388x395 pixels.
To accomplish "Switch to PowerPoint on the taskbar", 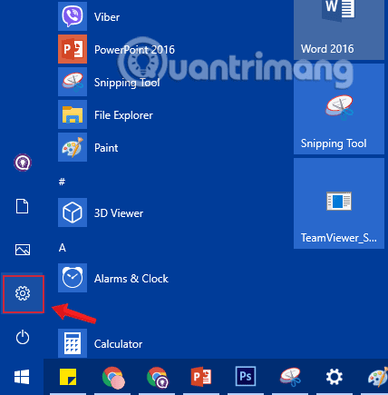I will tap(201, 377).
